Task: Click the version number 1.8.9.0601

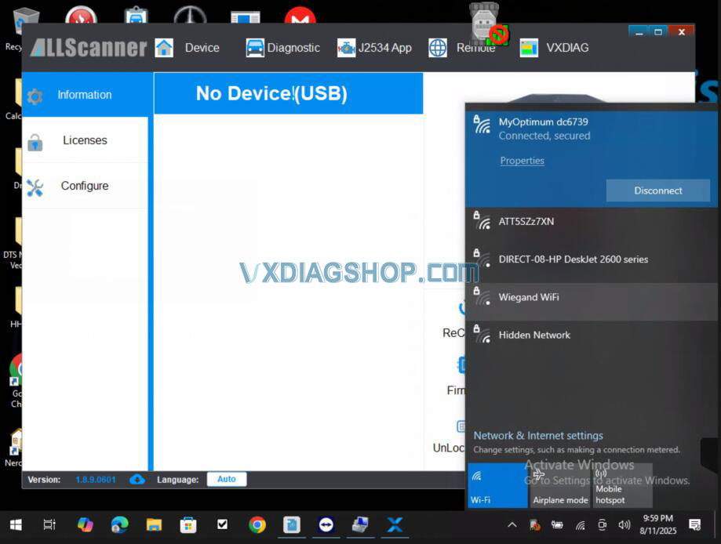Action: point(96,480)
